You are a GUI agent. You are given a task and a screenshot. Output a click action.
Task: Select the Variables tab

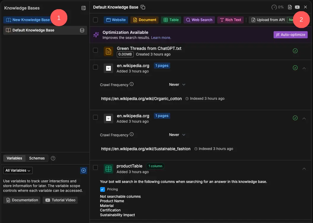coord(14,158)
